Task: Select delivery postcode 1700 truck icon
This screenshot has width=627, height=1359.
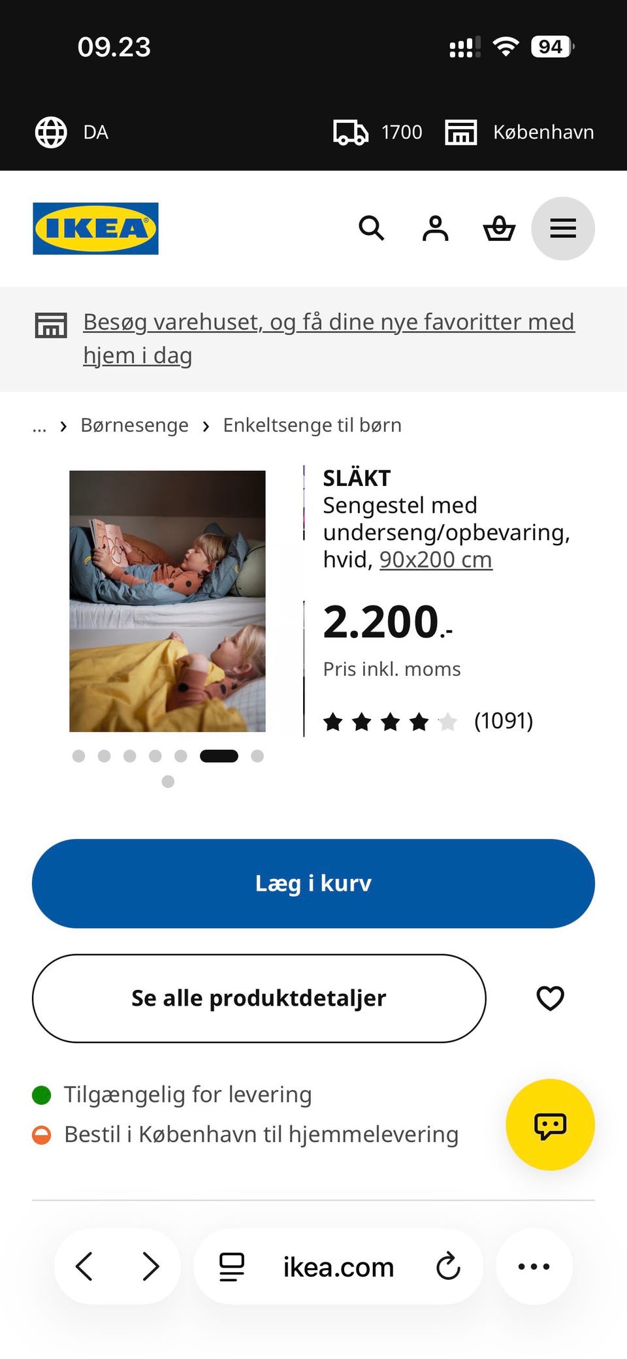Action: (378, 133)
